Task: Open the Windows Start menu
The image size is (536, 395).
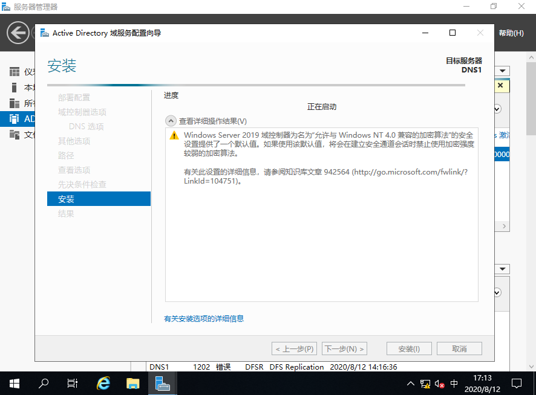Action: coord(15,384)
